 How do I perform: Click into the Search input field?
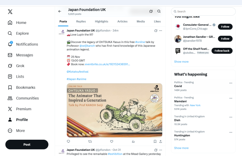[204, 11]
